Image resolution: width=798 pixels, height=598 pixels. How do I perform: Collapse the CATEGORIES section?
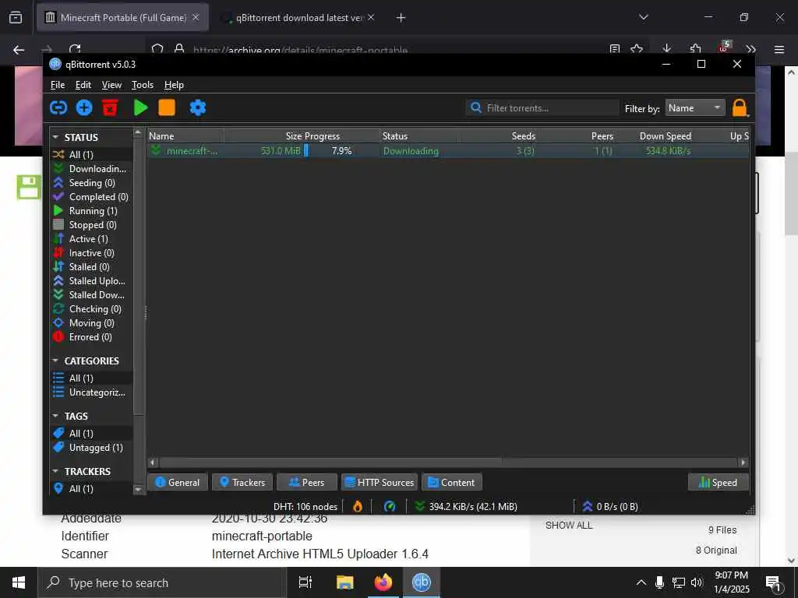[55, 361]
